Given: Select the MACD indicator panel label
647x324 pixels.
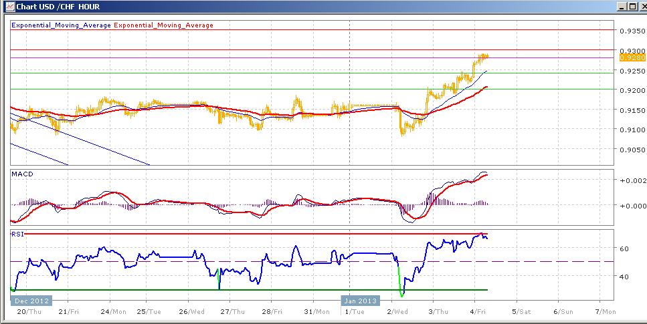Looking at the screenshot, I should point(23,174).
